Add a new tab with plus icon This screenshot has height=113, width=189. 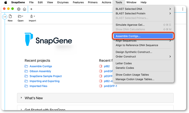point(31,9)
